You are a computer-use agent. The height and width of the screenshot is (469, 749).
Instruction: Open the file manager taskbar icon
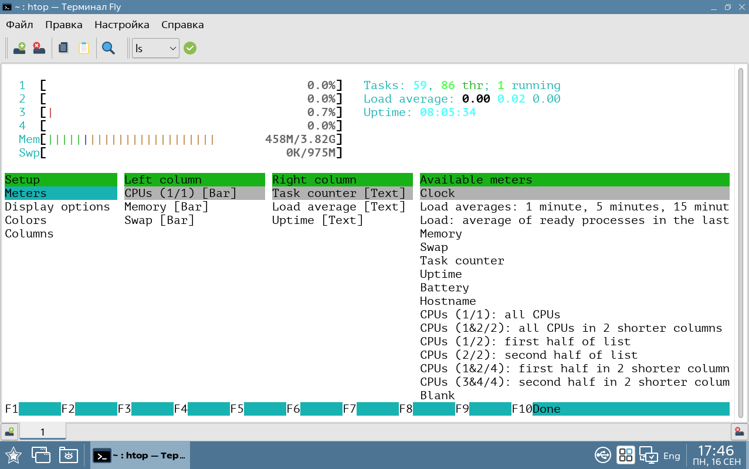[69, 455]
